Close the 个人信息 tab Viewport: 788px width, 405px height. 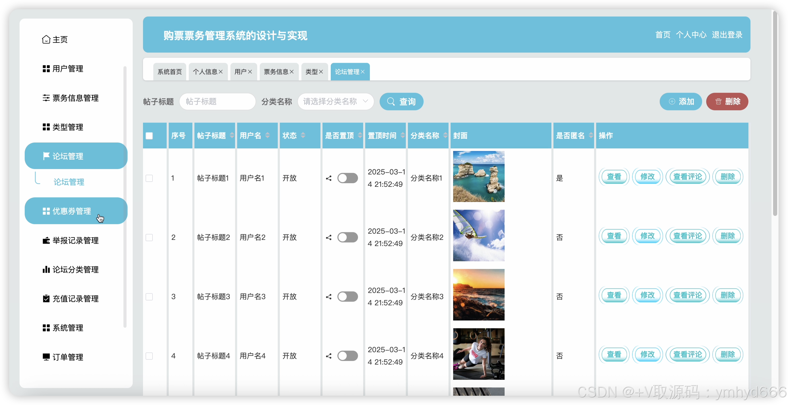221,72
